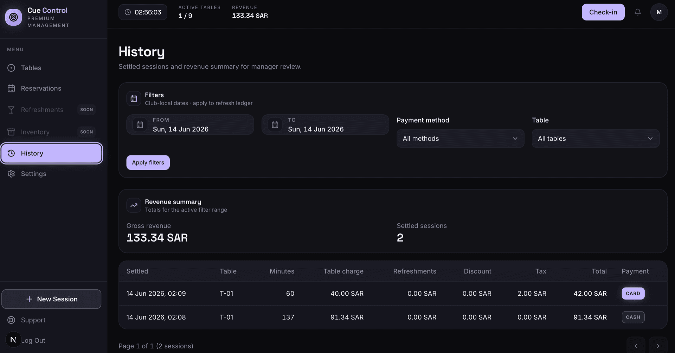Click the Cue Control logo icon
This screenshot has height=353, width=675.
pyautogui.click(x=13, y=17)
